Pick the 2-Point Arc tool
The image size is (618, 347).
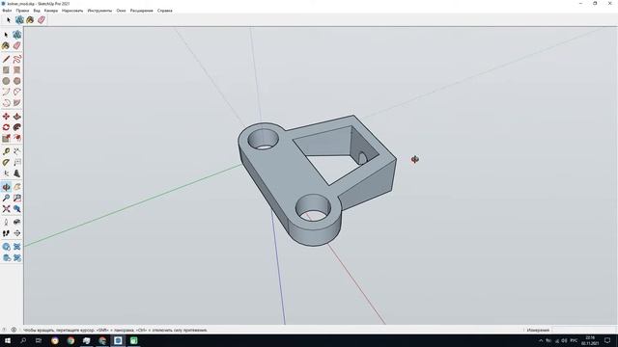click(x=17, y=93)
